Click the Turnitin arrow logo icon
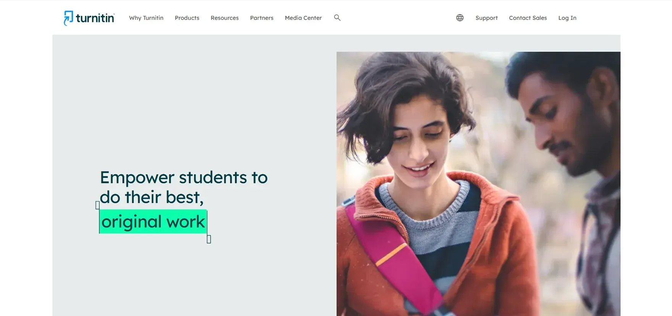The height and width of the screenshot is (316, 672). pyautogui.click(x=68, y=18)
